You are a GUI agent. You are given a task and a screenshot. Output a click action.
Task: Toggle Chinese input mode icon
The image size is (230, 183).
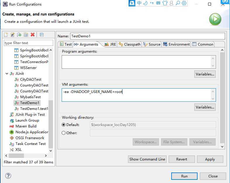[x=139, y=3]
